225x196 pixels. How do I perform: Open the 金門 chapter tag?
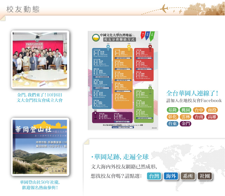click(x=186, y=123)
